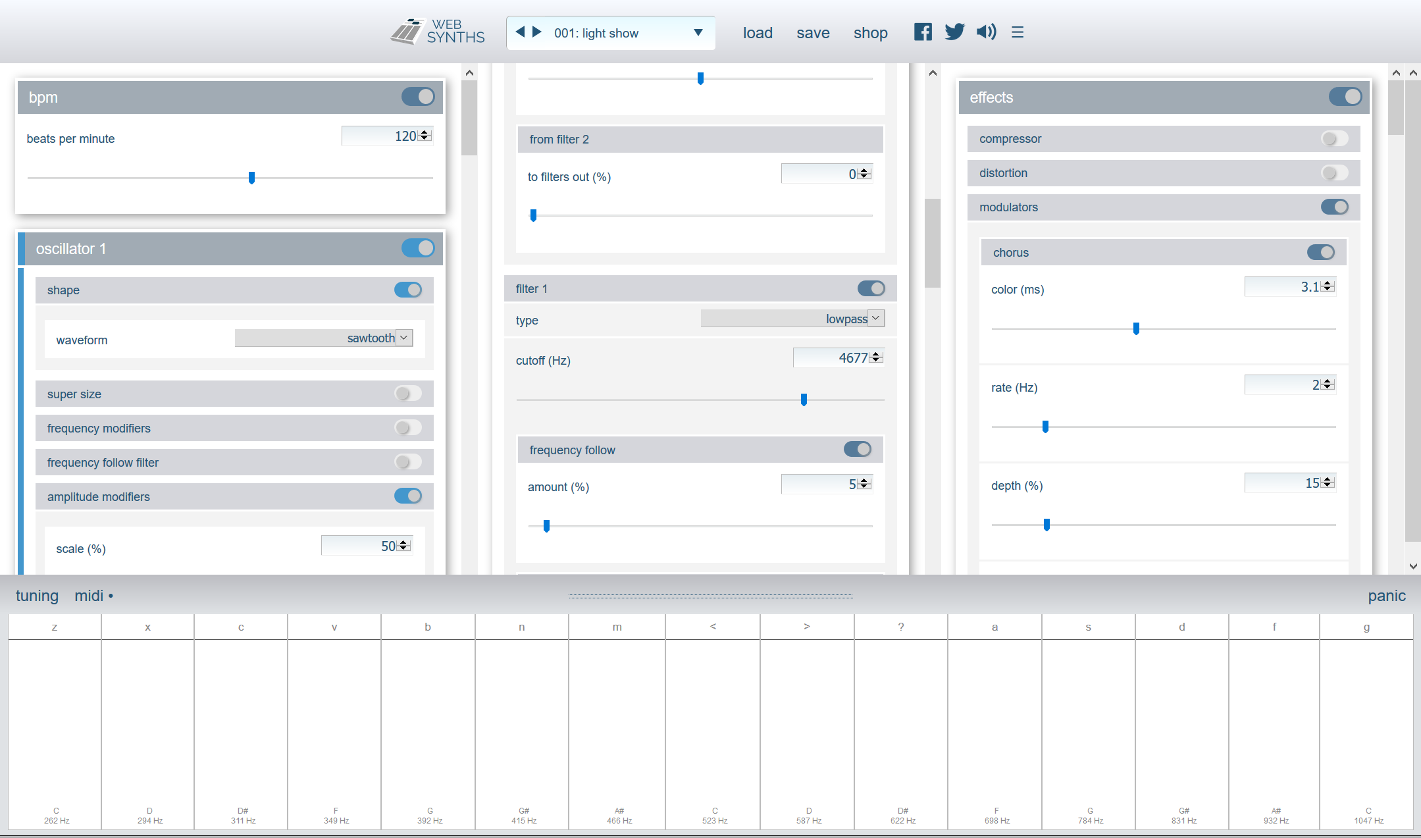1421x838 pixels.
Task: Toggle the speaker volume icon
Action: 986,32
